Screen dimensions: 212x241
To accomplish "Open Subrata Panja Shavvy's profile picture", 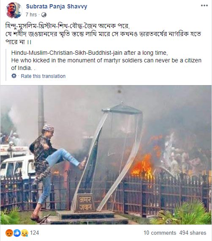I will (14, 10).
